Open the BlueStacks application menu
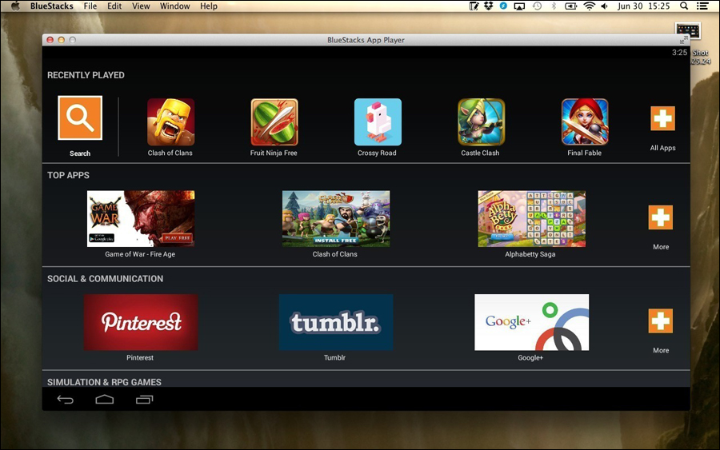Viewport: 720px width, 450px height. (x=51, y=6)
